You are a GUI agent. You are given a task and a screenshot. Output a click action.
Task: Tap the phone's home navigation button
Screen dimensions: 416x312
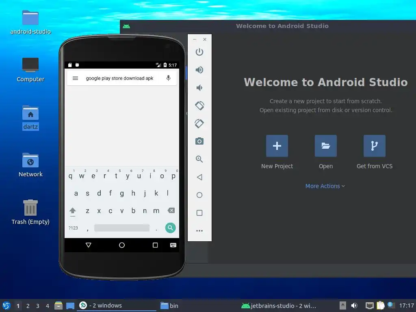[122, 245]
